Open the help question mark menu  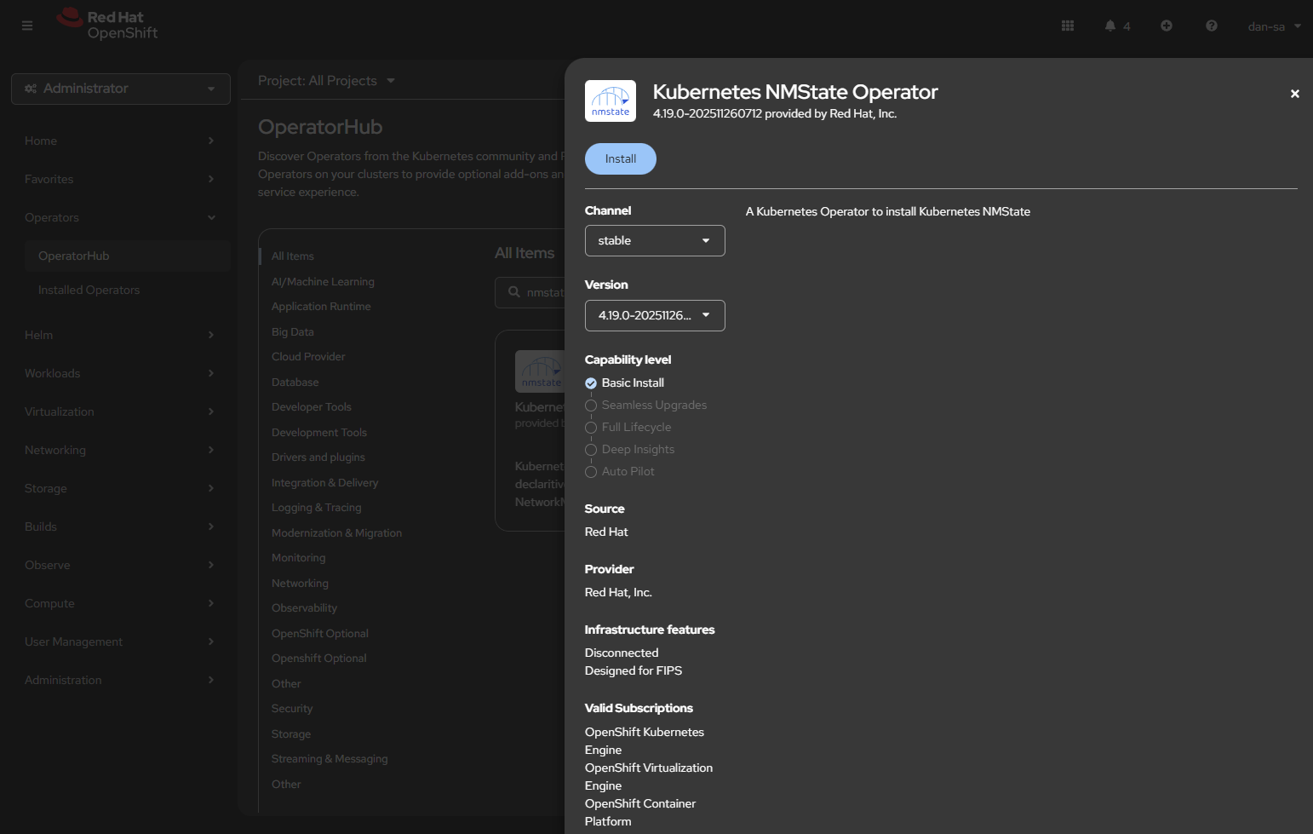pyautogui.click(x=1211, y=26)
